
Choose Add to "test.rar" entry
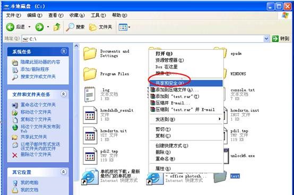pyautogui.click(x=186, y=96)
